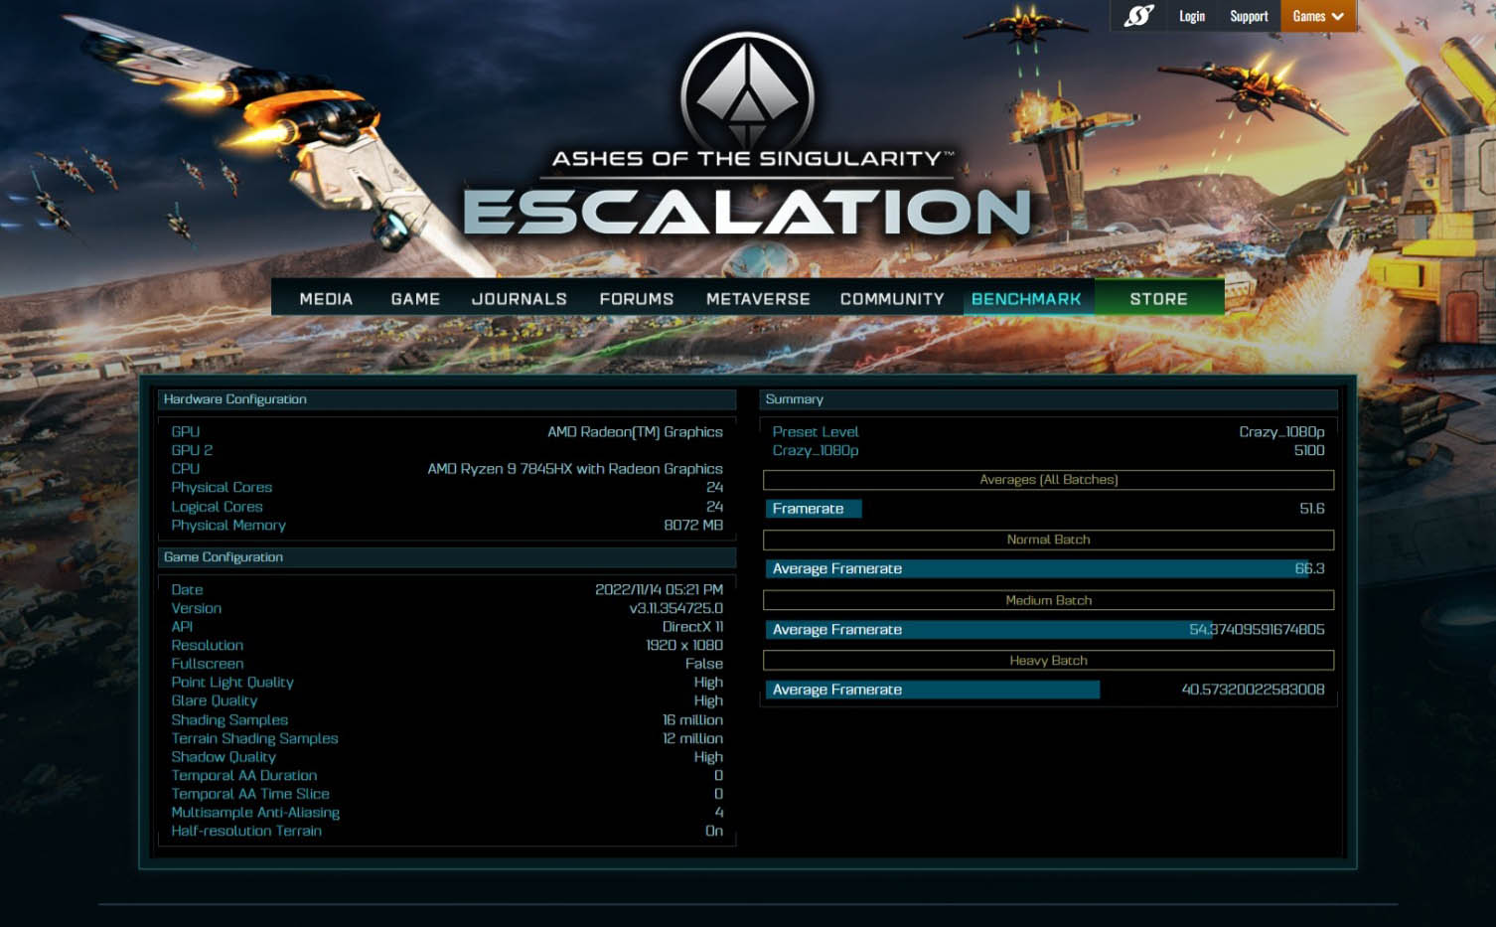Go to the JOURNALS tab

[x=520, y=298]
